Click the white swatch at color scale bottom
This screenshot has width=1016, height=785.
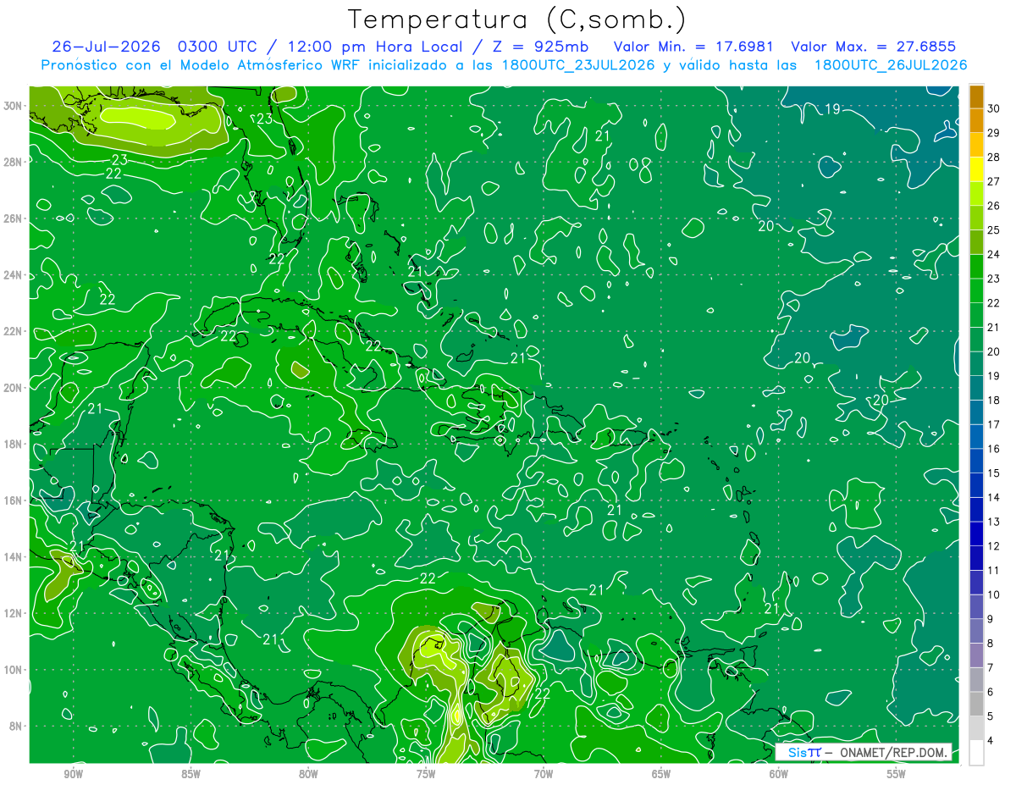coord(976,753)
